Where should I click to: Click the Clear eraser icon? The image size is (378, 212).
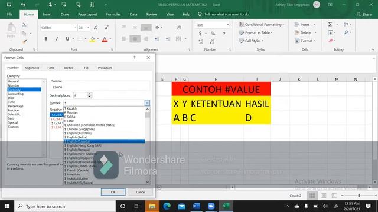click(331, 41)
